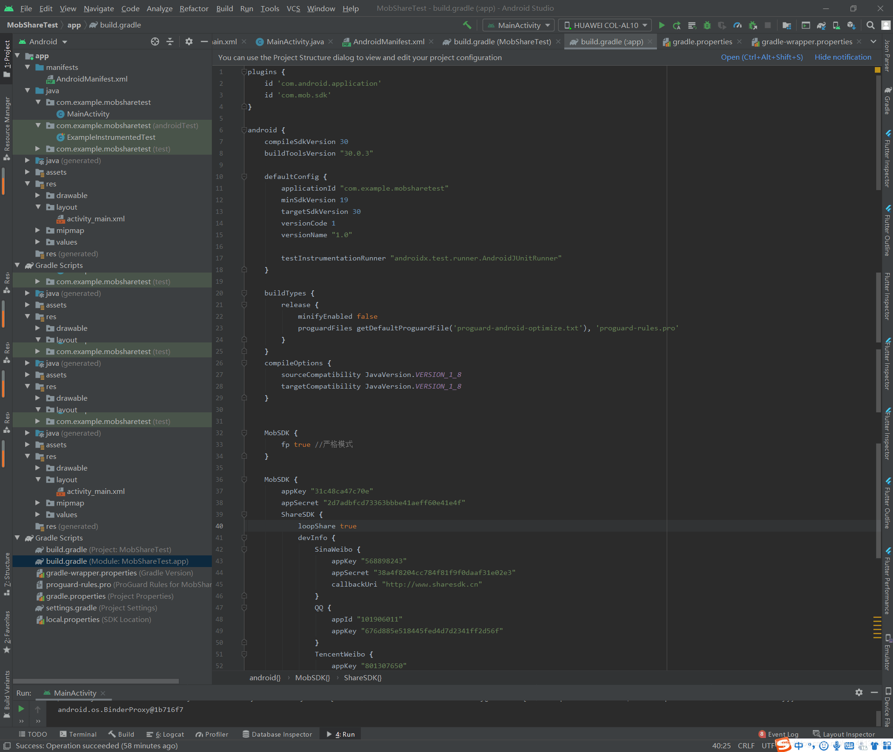Collapse the app module node

pos(17,55)
